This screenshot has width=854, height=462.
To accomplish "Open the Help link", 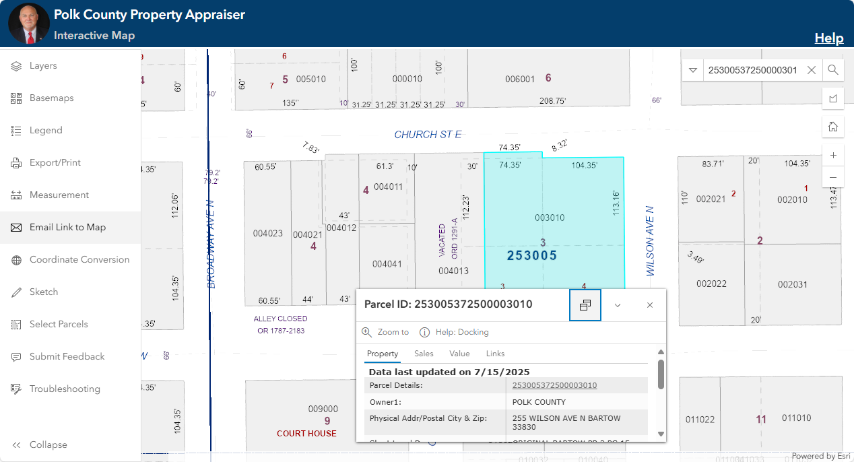I will [829, 38].
